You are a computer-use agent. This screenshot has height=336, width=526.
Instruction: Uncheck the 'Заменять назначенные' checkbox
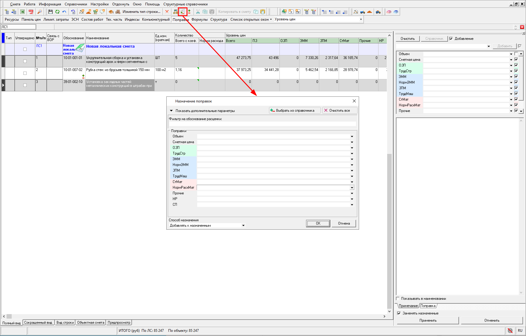pyautogui.click(x=399, y=313)
